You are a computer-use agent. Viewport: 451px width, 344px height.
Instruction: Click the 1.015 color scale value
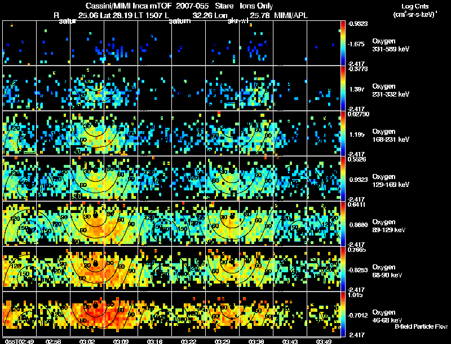356,295
